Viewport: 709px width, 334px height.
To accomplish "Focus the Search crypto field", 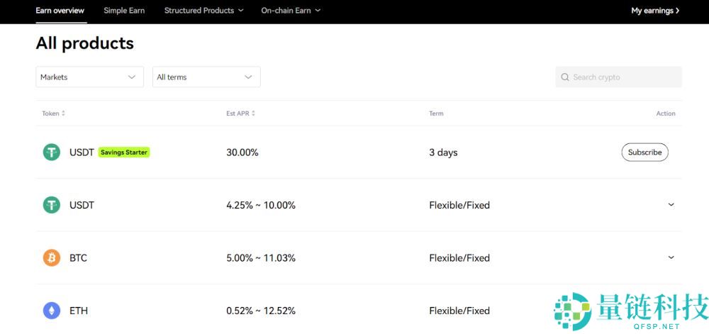I will (624, 77).
